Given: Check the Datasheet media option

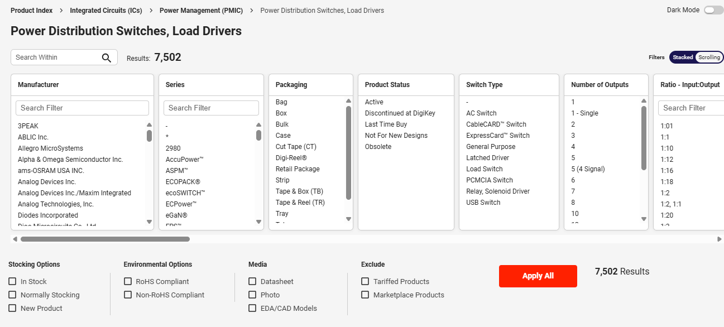Looking at the screenshot, I should click(252, 282).
